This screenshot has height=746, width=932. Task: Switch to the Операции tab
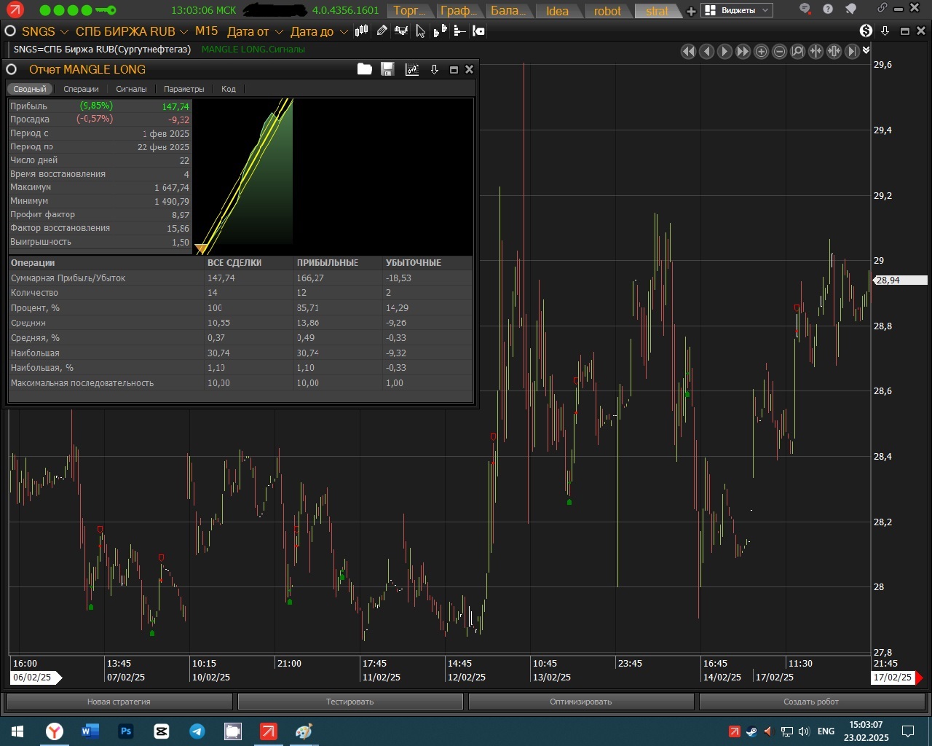81,89
